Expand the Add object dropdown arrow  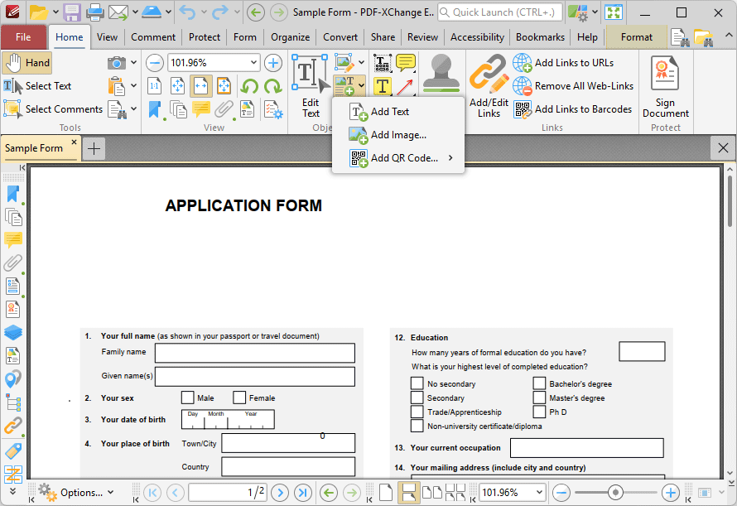[x=361, y=85]
